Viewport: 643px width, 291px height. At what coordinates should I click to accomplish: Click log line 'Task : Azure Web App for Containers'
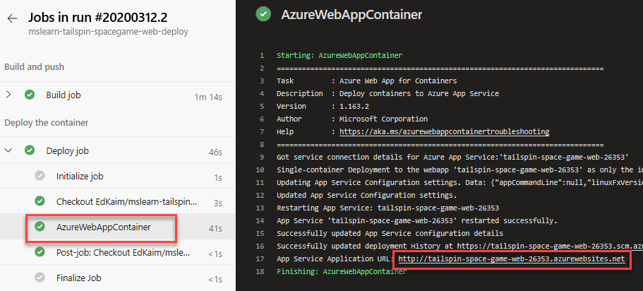366,81
